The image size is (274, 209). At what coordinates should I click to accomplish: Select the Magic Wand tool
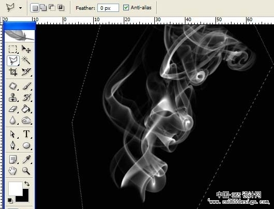(x=26, y=61)
